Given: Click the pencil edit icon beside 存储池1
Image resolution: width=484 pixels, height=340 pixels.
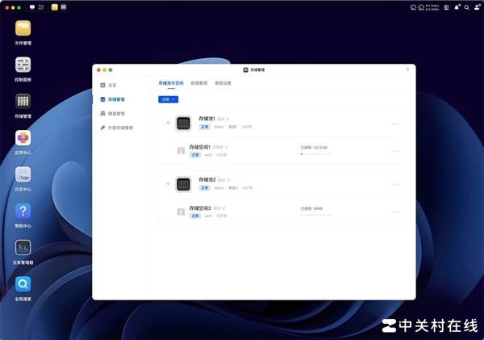Looking at the screenshot, I should (228, 118).
